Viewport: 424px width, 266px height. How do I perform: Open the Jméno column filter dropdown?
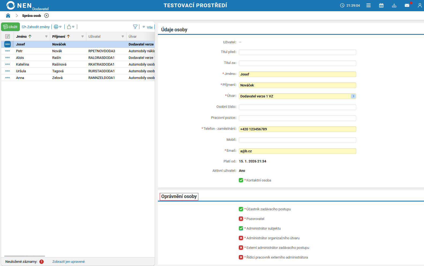[46, 36]
